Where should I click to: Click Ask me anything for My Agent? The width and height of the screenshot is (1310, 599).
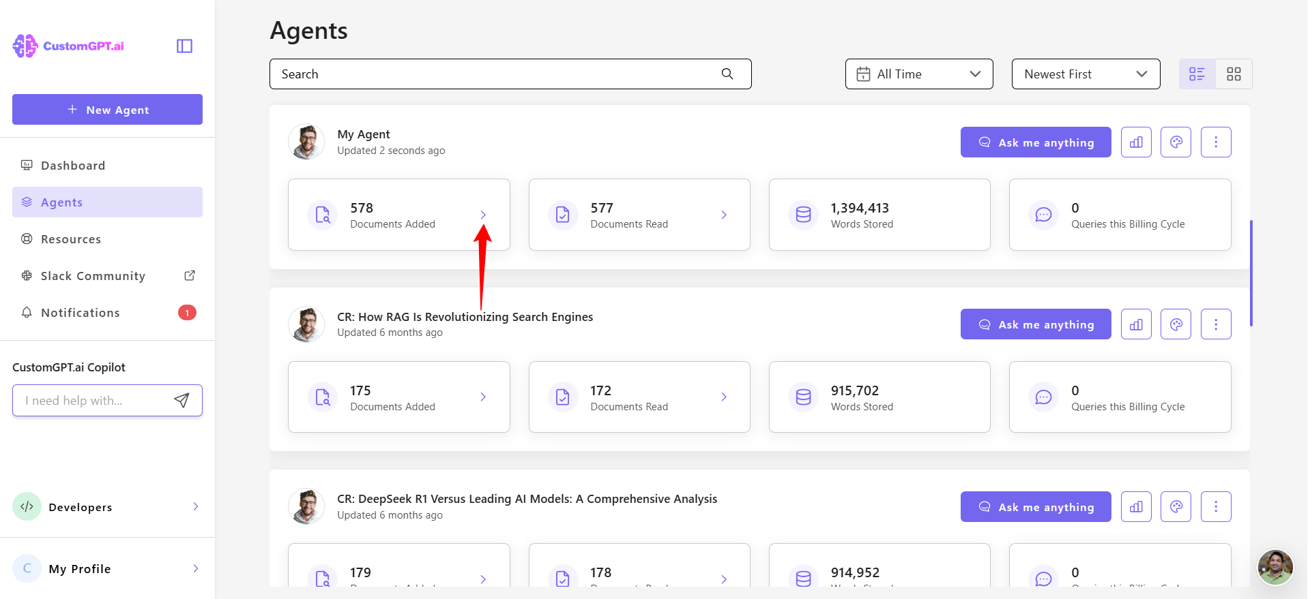click(x=1035, y=142)
